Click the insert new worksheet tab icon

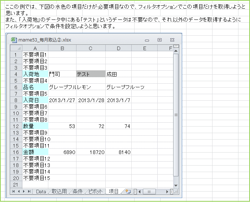[128, 191]
